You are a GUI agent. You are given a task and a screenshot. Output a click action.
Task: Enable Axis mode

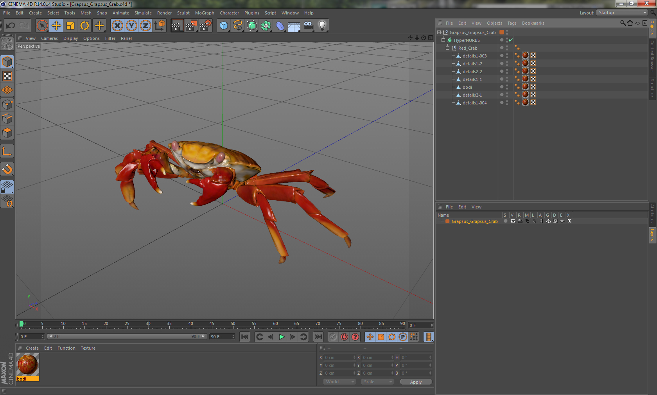coord(7,151)
